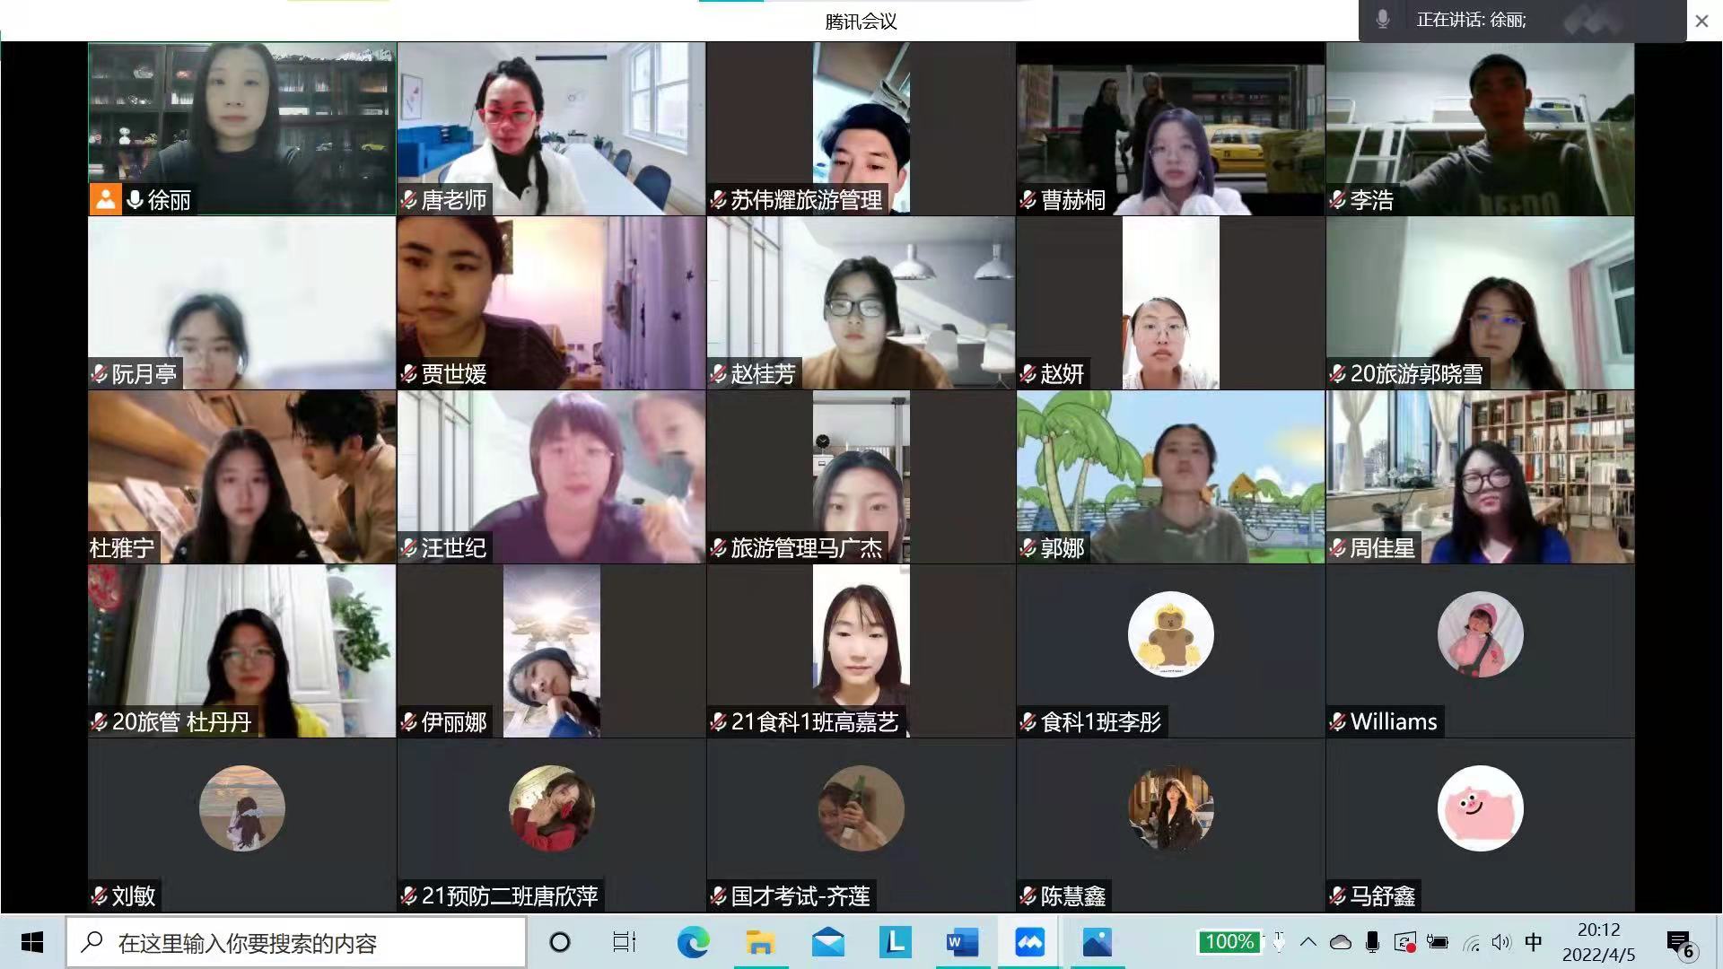This screenshot has width=1723, height=969.
Task: Open File Explorer from the taskbar
Action: [760, 942]
